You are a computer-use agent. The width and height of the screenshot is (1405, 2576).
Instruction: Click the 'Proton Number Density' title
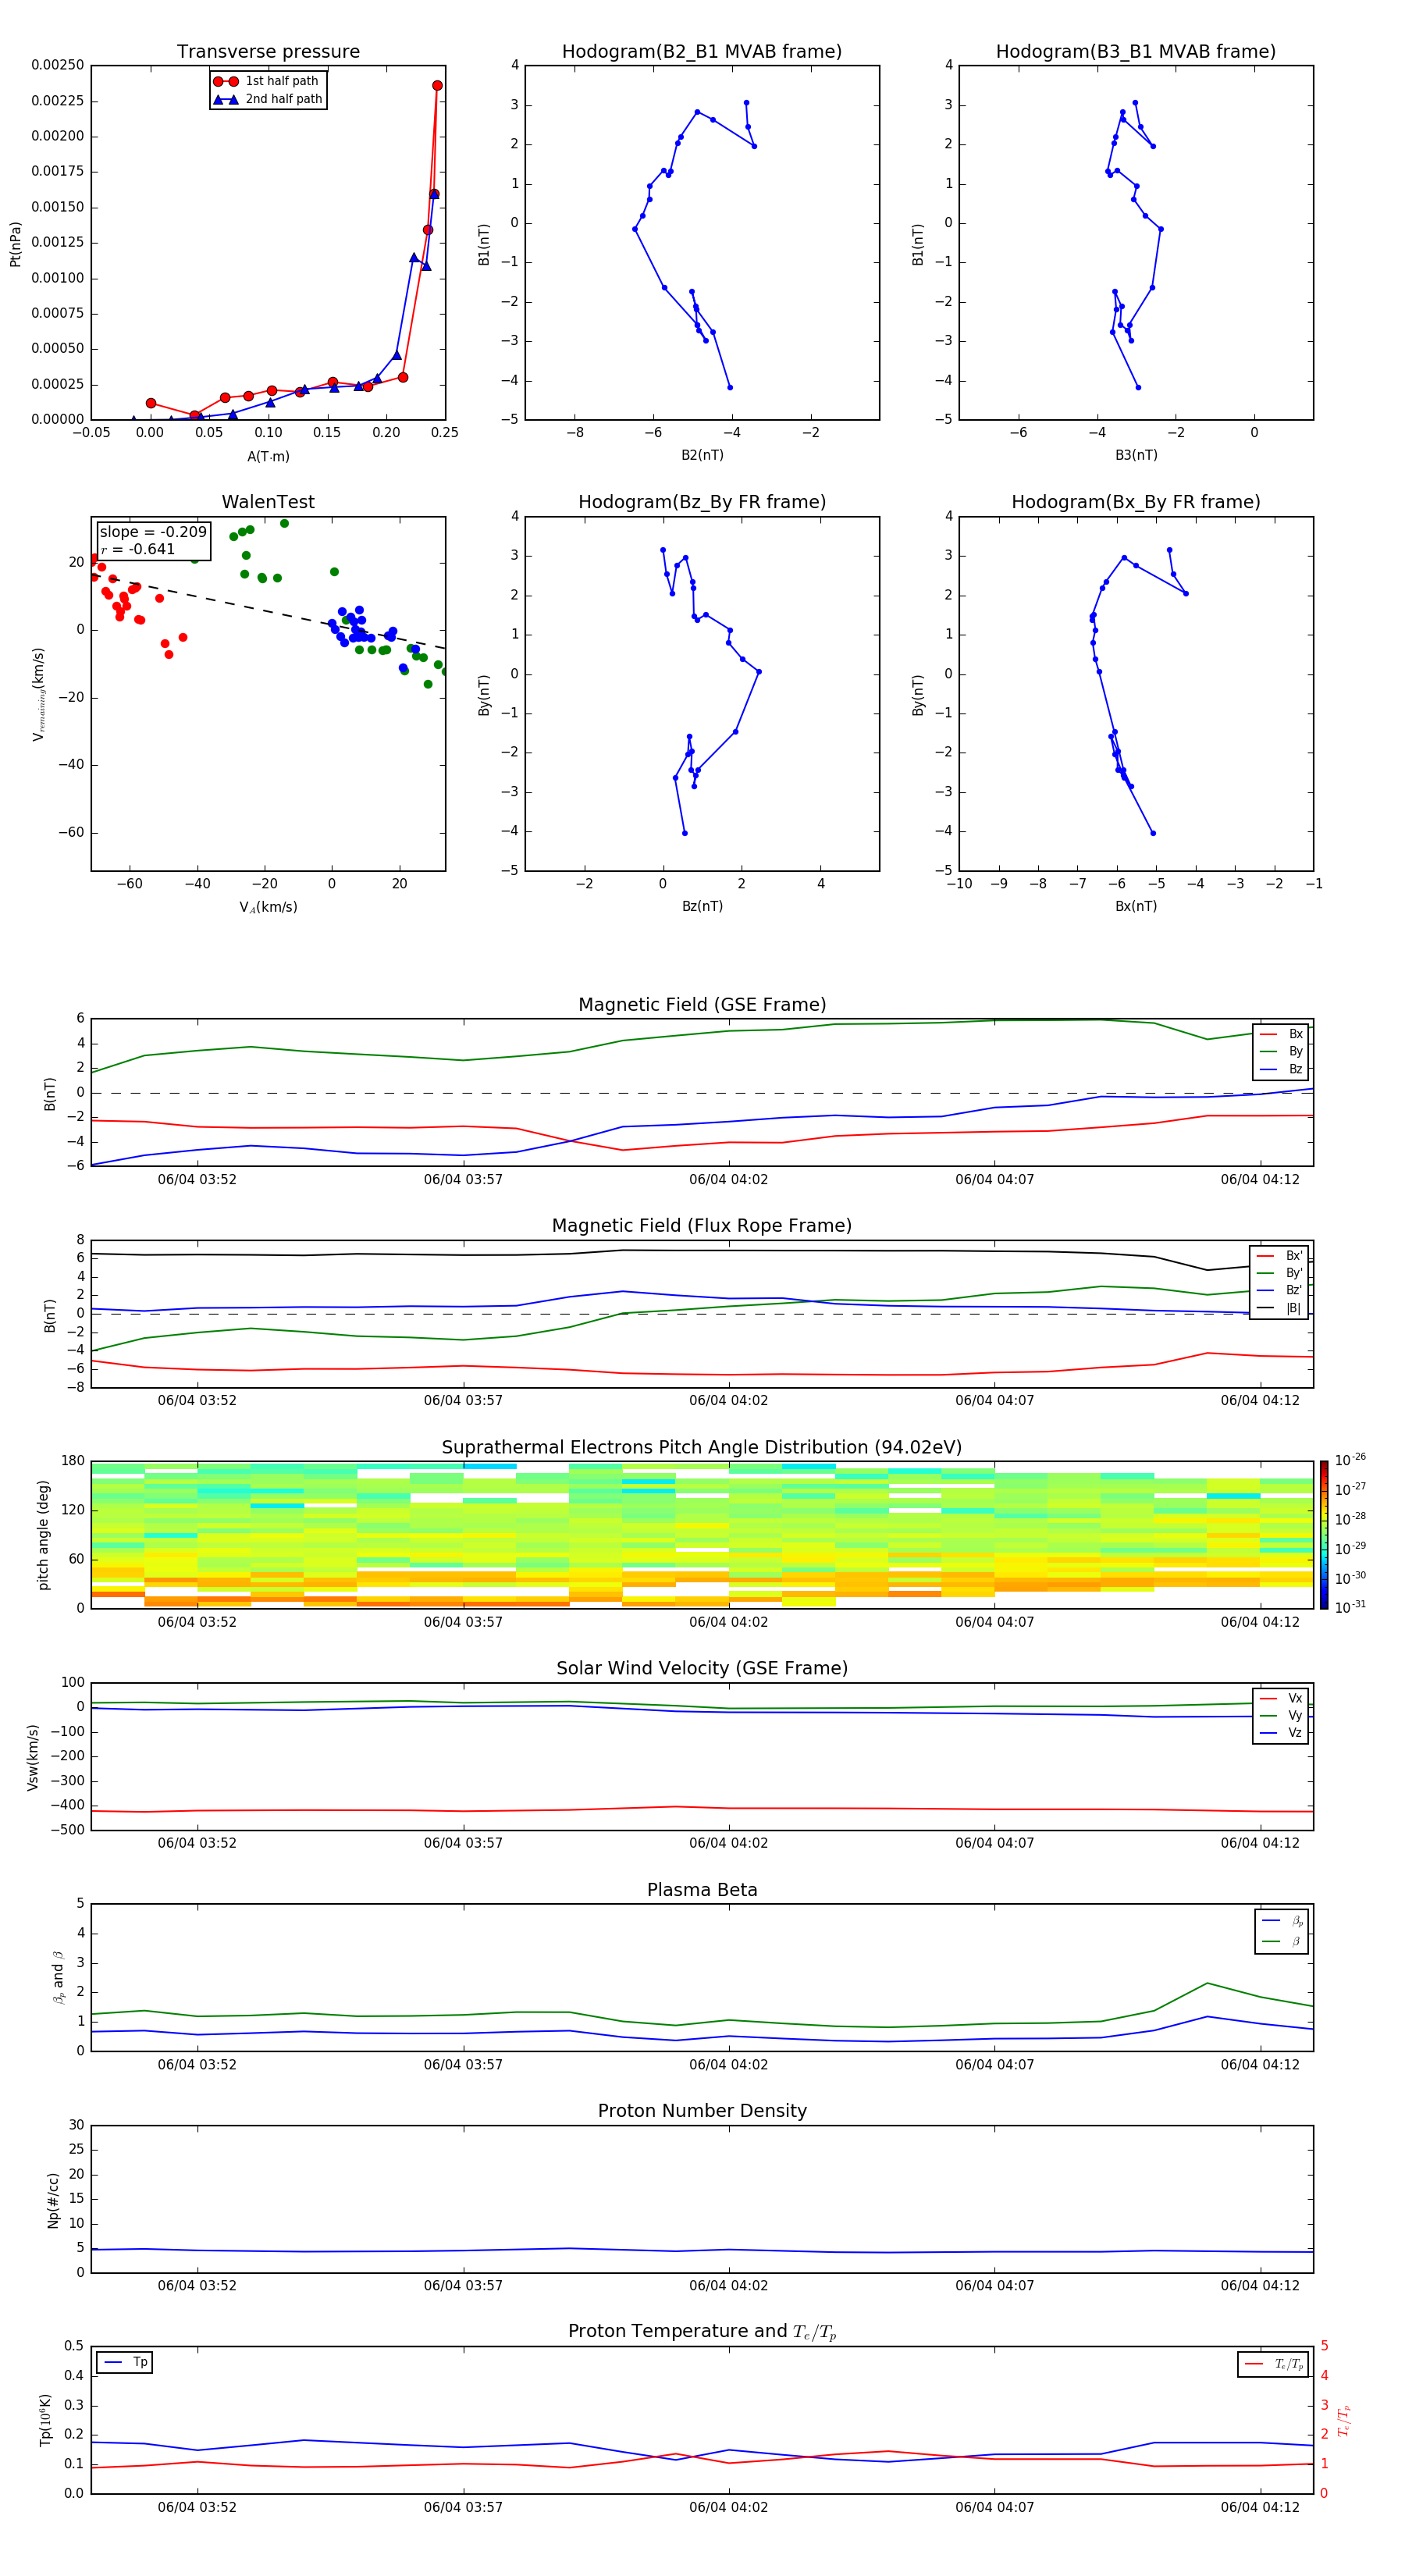tap(702, 2111)
